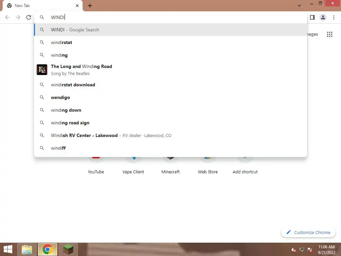The width and height of the screenshot is (341, 256).
Task: Close the New Tab tab
Action: [x=77, y=6]
